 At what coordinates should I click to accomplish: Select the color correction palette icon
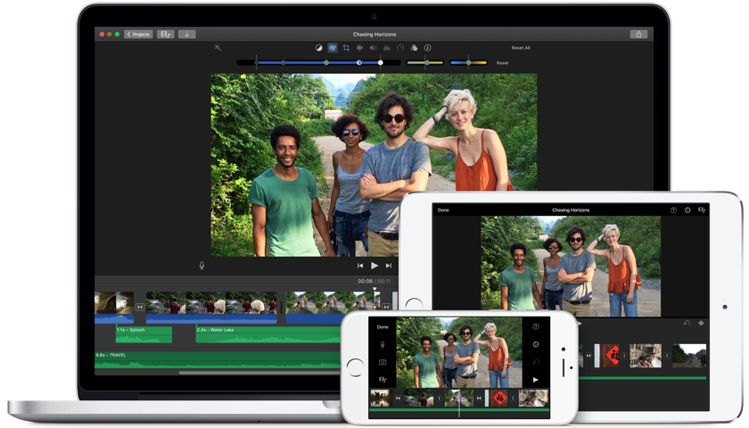pos(333,47)
